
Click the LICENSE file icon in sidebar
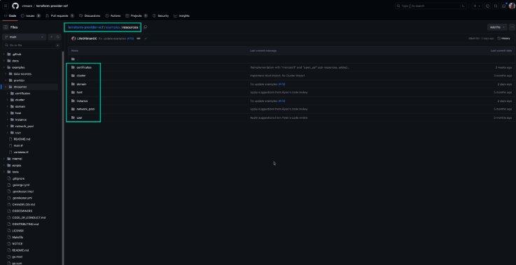coord(10,231)
